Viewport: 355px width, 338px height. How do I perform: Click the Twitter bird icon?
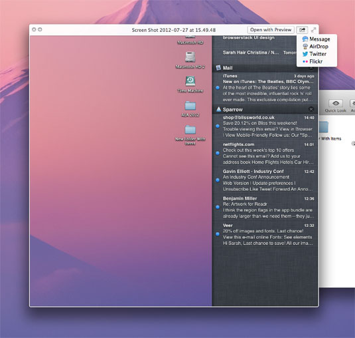305,54
